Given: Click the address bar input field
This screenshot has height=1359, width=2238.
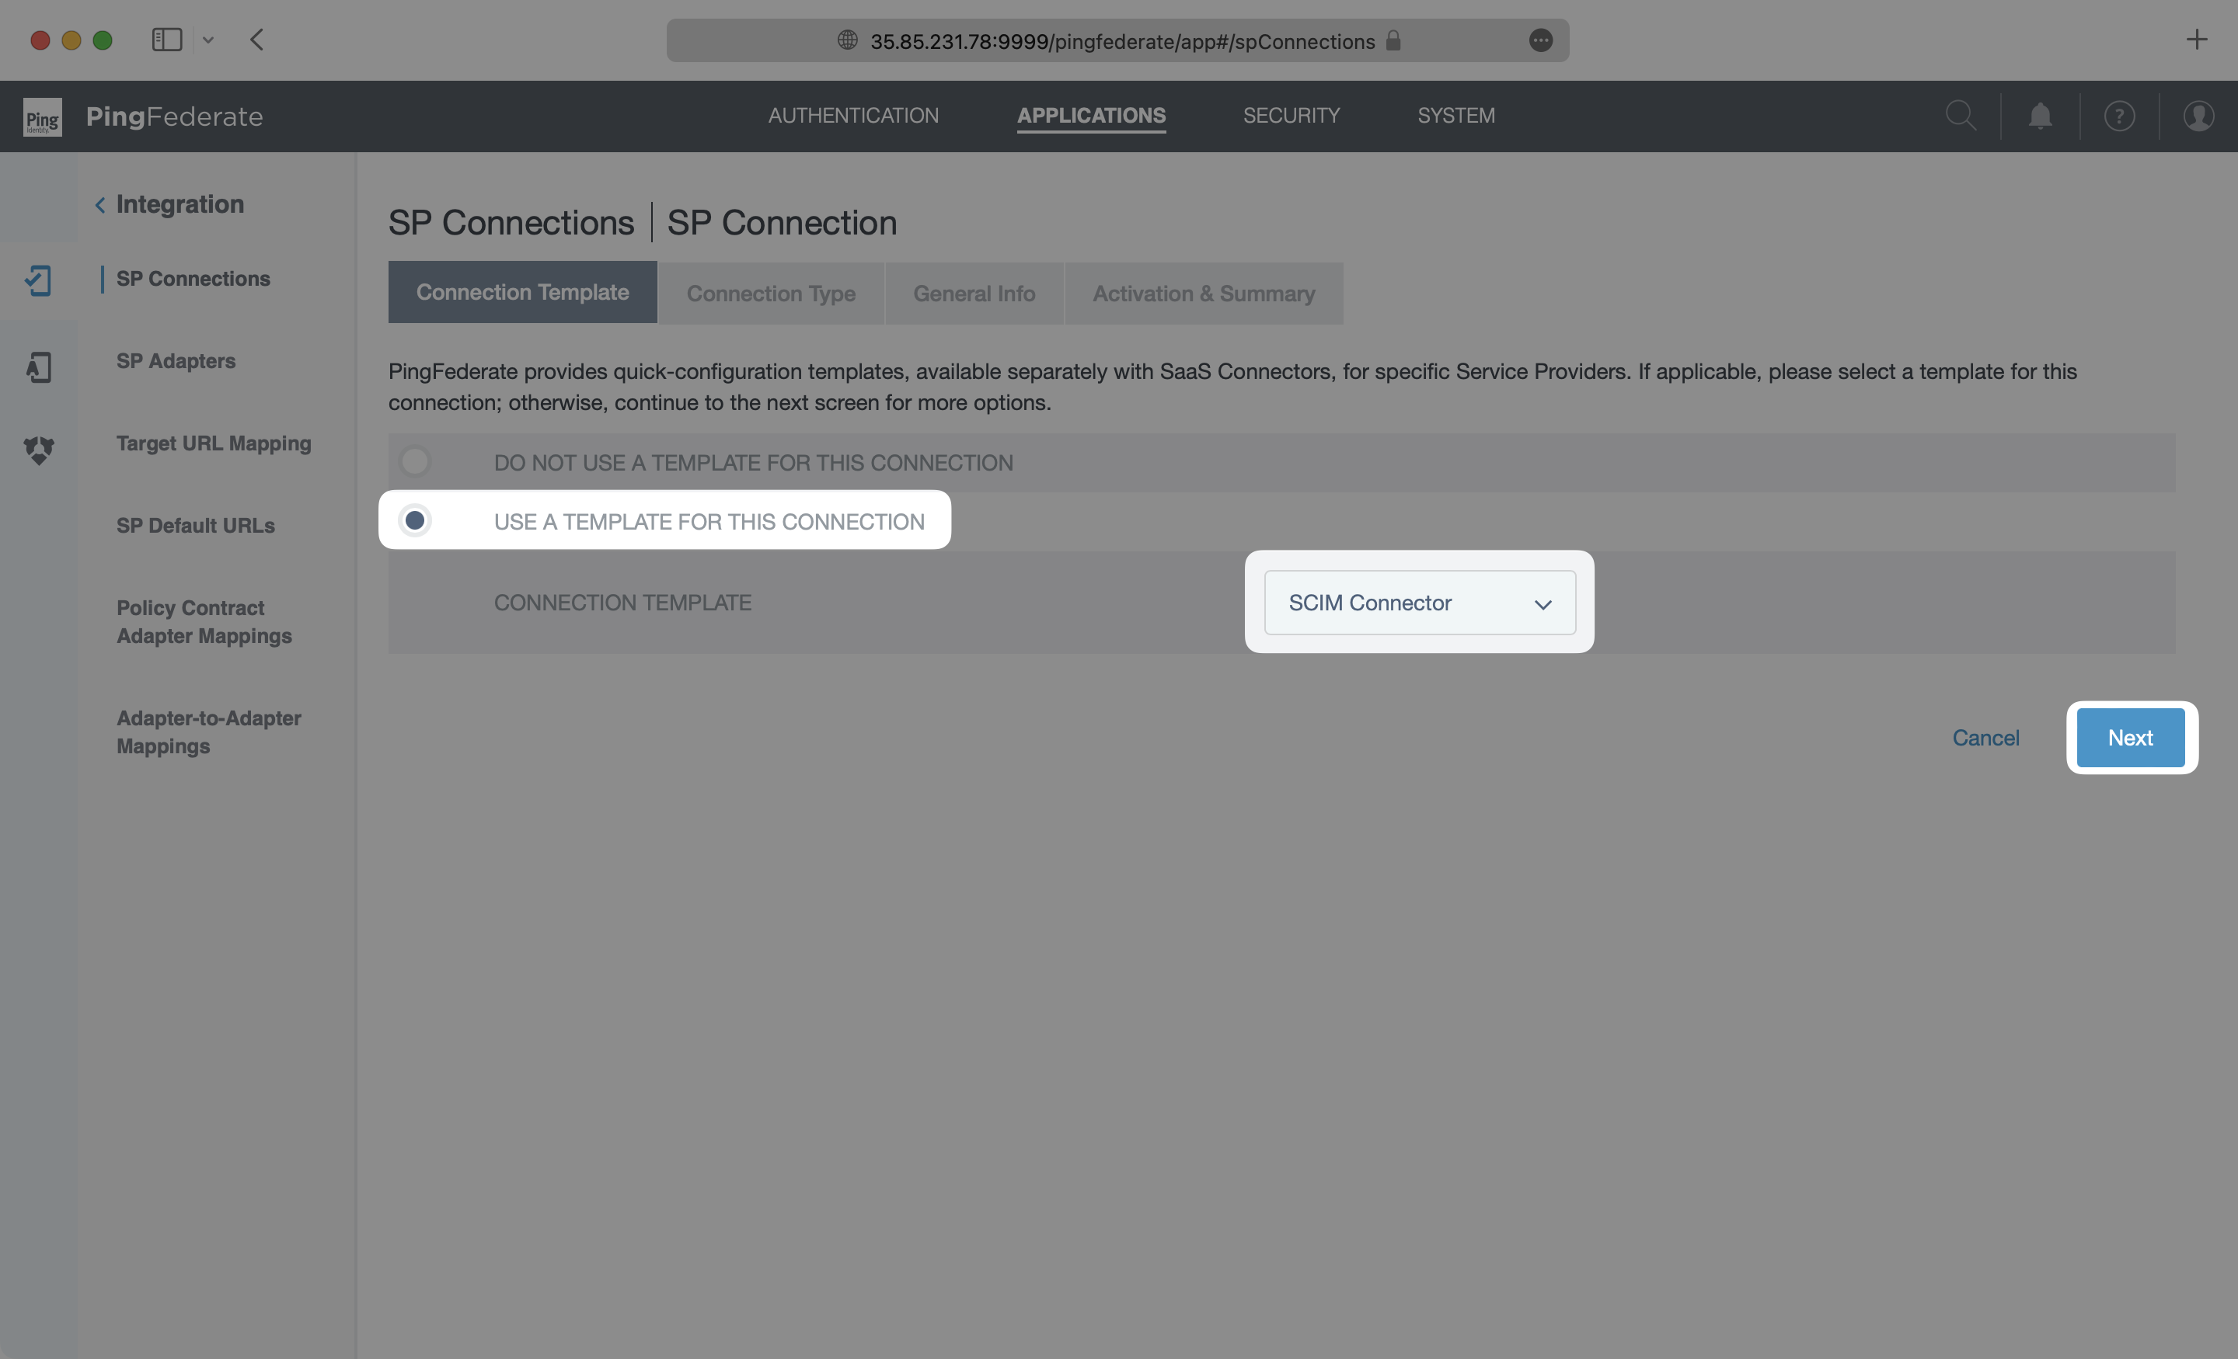Looking at the screenshot, I should 1119,40.
